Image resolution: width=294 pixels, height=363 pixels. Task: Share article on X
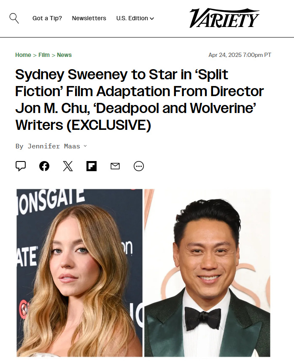[68, 166]
